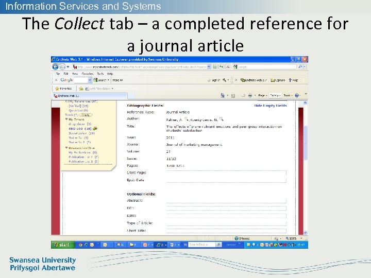
Task: Click the Windows Start button
Action: (x=62, y=245)
